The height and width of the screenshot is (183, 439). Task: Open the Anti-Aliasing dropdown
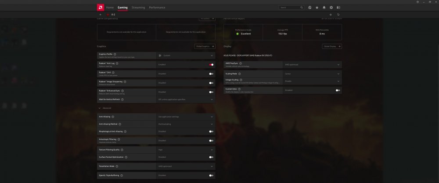186,117
